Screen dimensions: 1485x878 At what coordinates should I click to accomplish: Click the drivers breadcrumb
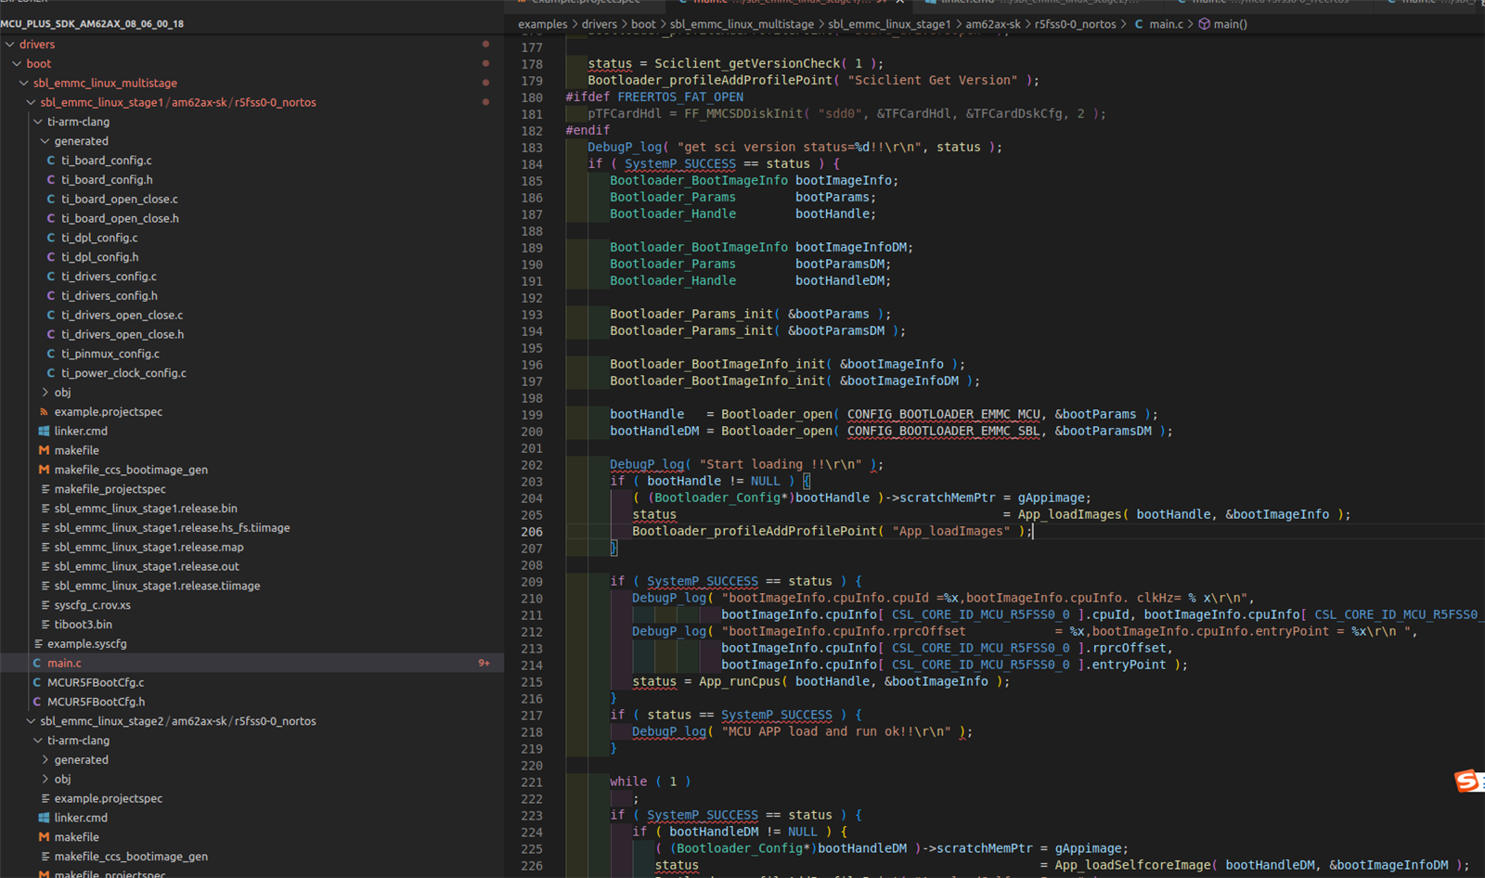tap(600, 24)
